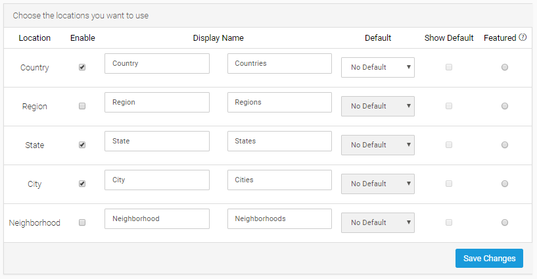
Task: Expand the Region default dropdown
Action: [x=377, y=106]
